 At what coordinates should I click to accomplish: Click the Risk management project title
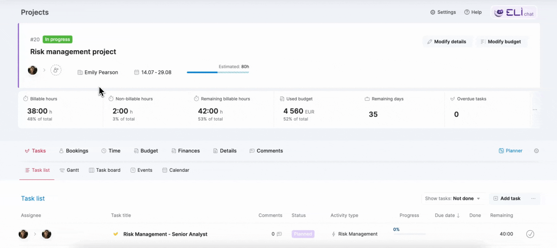[x=73, y=52]
